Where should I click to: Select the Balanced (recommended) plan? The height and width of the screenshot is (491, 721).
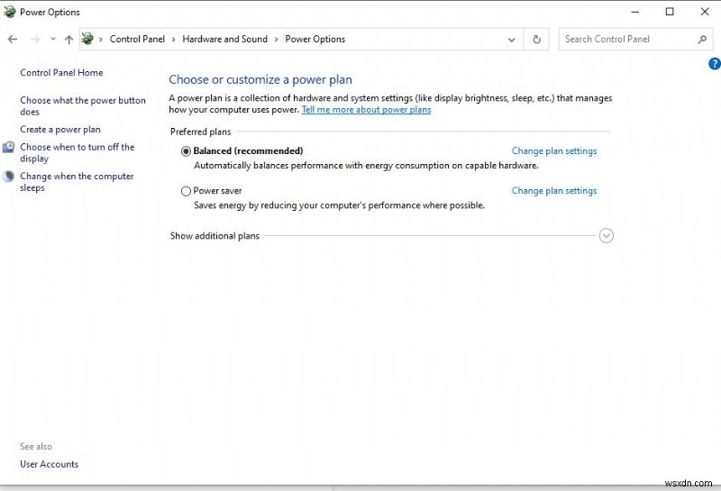coord(186,151)
